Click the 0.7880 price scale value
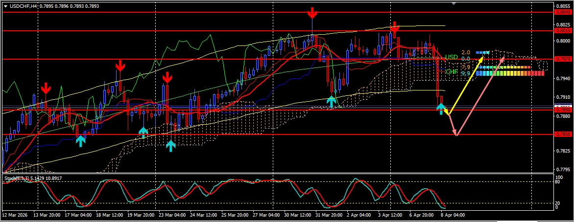 coord(563,116)
